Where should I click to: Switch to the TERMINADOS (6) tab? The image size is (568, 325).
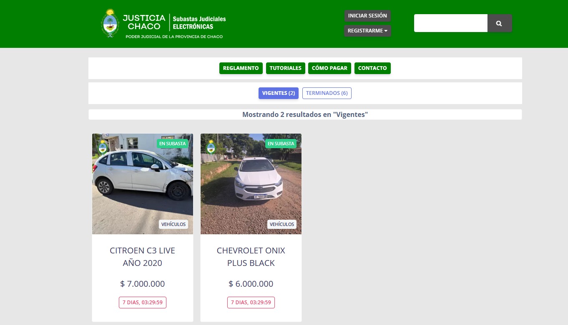[x=327, y=93]
